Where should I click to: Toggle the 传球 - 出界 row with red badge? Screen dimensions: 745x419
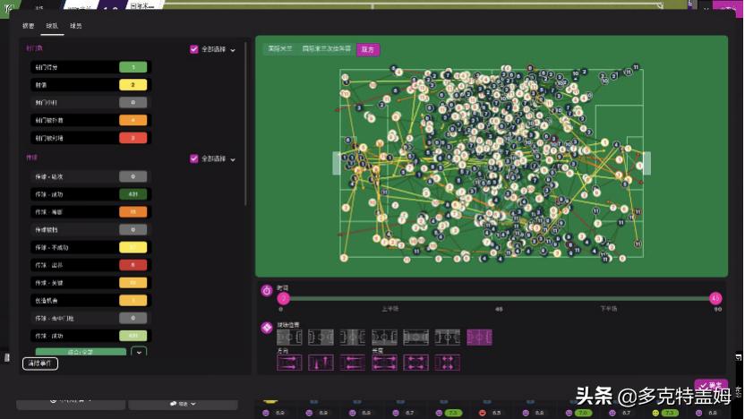(x=90, y=265)
